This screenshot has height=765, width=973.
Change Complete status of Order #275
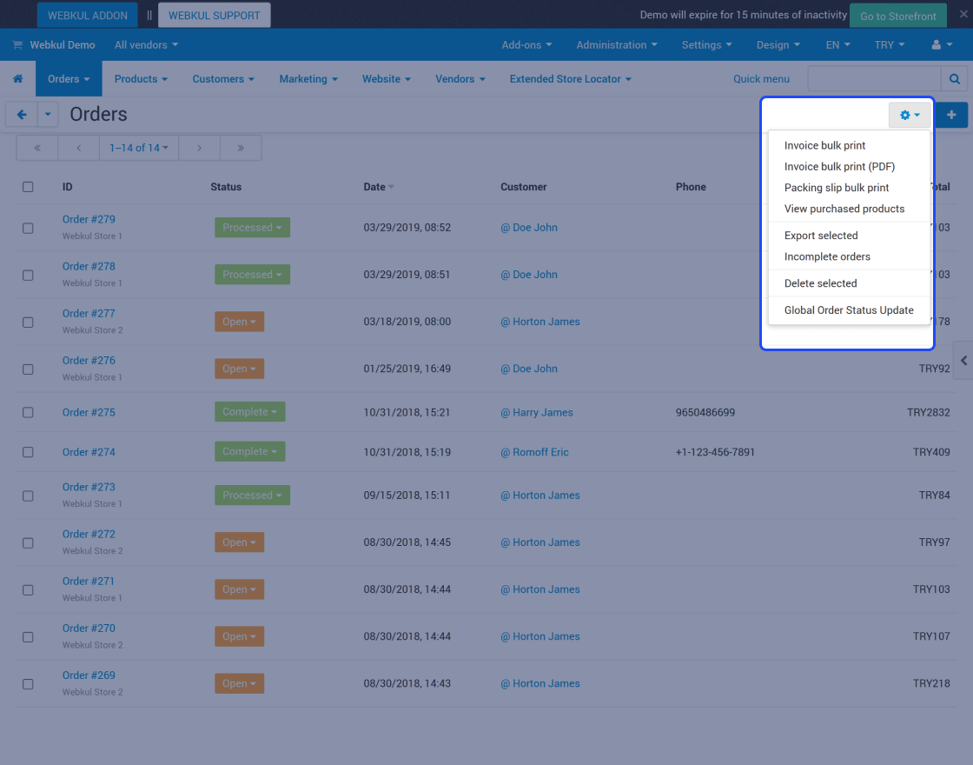click(x=249, y=412)
